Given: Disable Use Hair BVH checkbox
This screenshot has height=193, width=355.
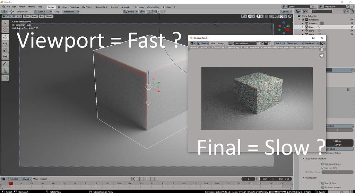Looking at the screenshot, I should (323, 168).
